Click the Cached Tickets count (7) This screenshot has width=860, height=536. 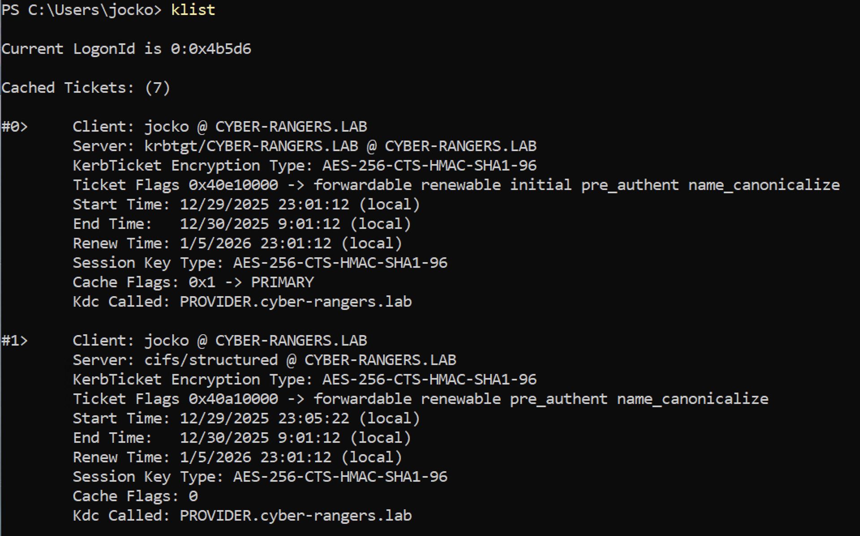click(x=157, y=88)
